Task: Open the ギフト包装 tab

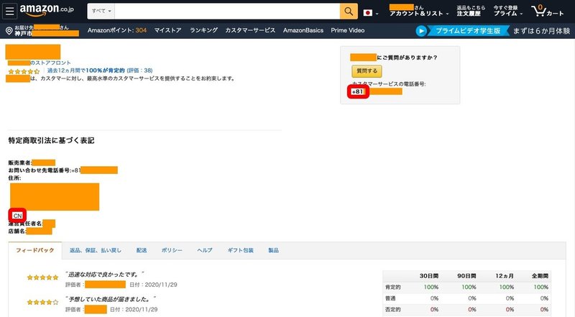Action: coord(240,250)
